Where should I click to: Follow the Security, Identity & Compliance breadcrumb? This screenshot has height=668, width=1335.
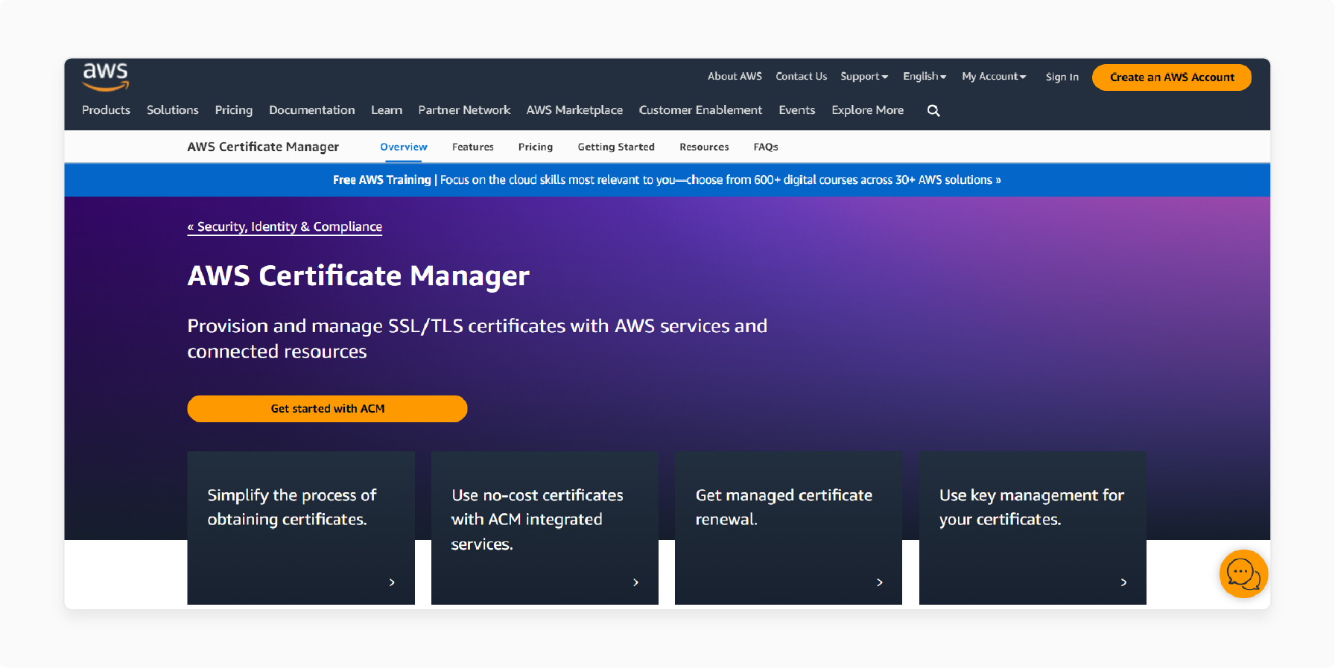point(285,227)
